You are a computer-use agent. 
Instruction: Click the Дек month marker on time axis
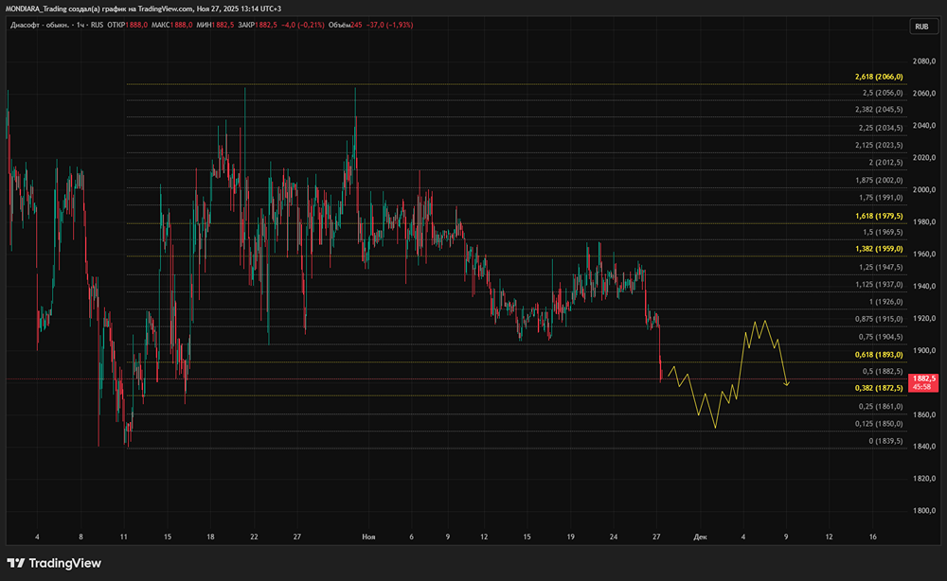[x=700, y=537]
